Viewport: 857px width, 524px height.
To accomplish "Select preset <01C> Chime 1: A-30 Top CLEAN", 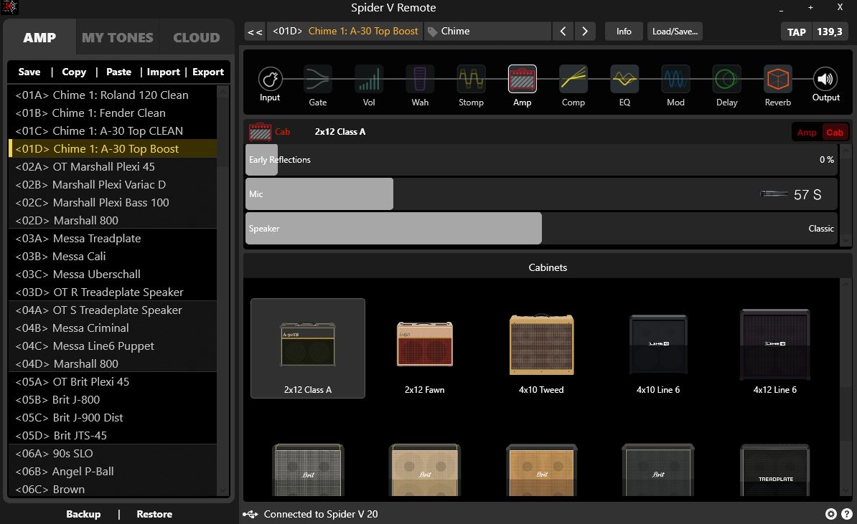I will tap(113, 131).
